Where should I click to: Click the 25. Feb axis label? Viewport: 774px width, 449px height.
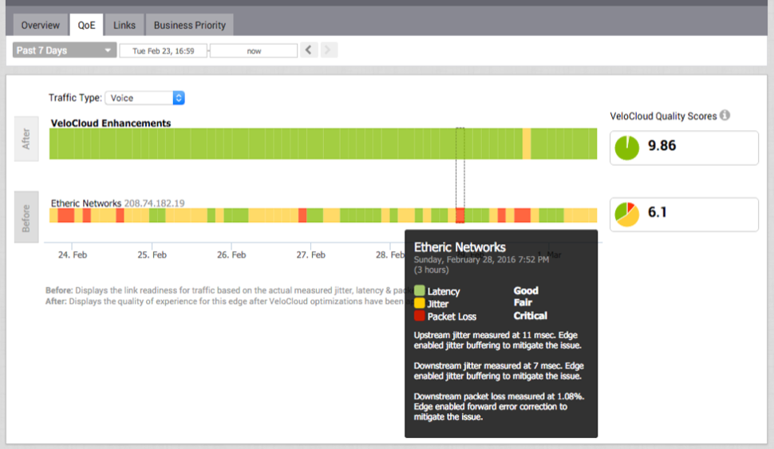click(152, 254)
